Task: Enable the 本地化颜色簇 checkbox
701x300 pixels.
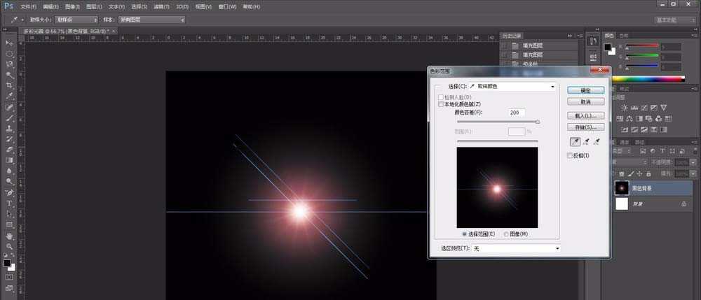Action: pyautogui.click(x=441, y=104)
